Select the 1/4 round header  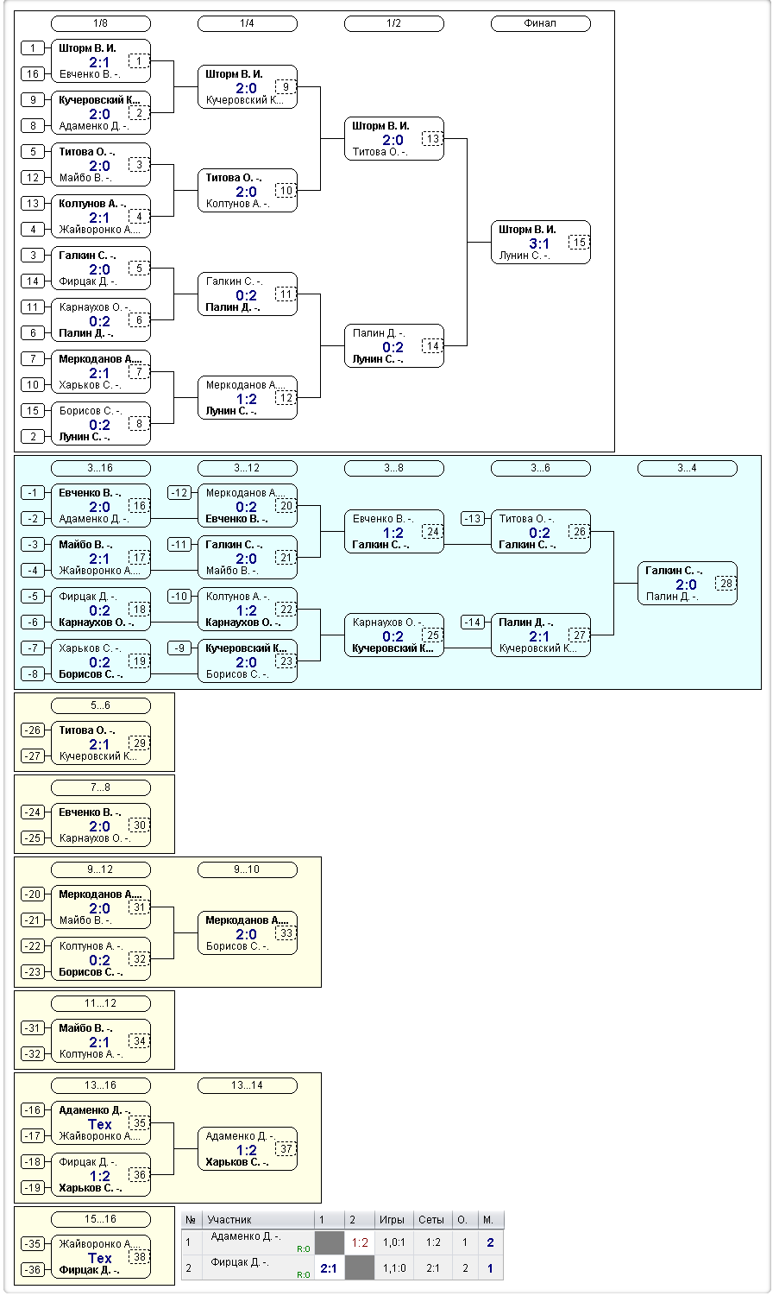[x=248, y=23]
